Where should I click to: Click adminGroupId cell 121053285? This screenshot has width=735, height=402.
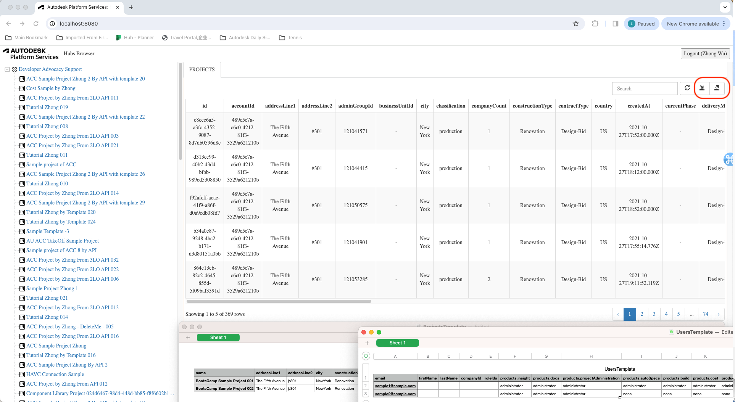click(x=356, y=280)
